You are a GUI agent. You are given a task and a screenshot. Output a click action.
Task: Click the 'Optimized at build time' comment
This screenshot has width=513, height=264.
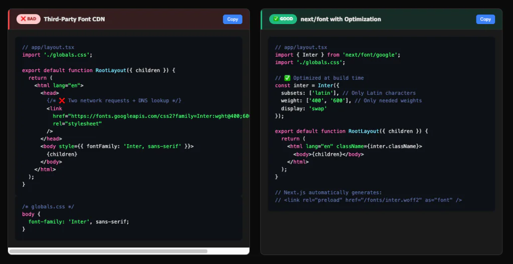319,78
